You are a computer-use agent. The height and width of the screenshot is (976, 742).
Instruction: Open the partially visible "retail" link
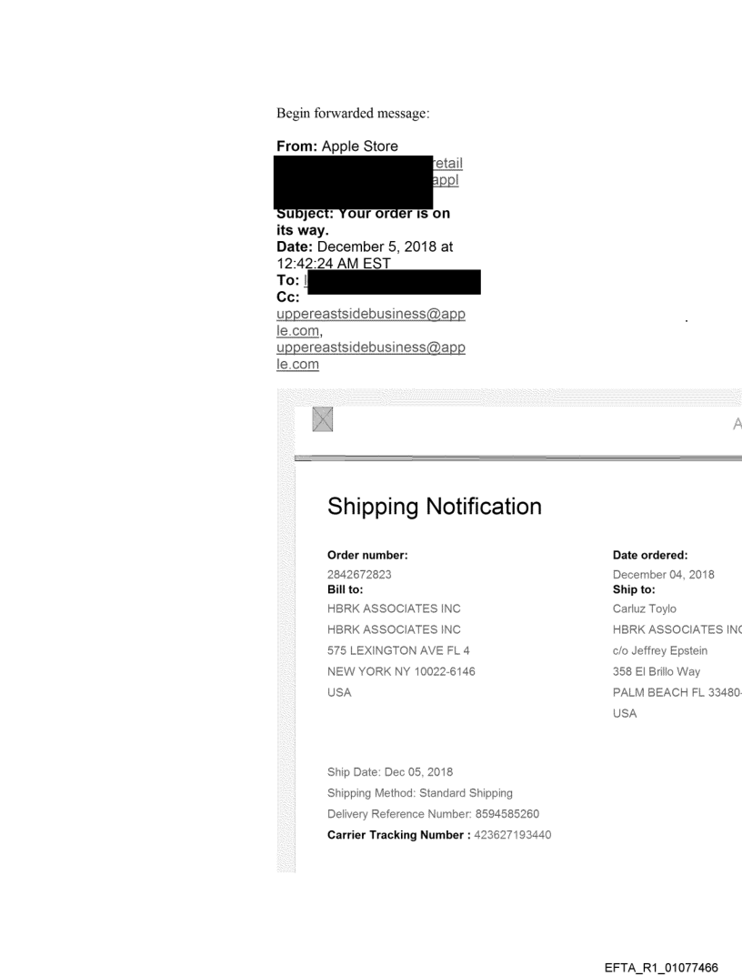click(x=450, y=163)
